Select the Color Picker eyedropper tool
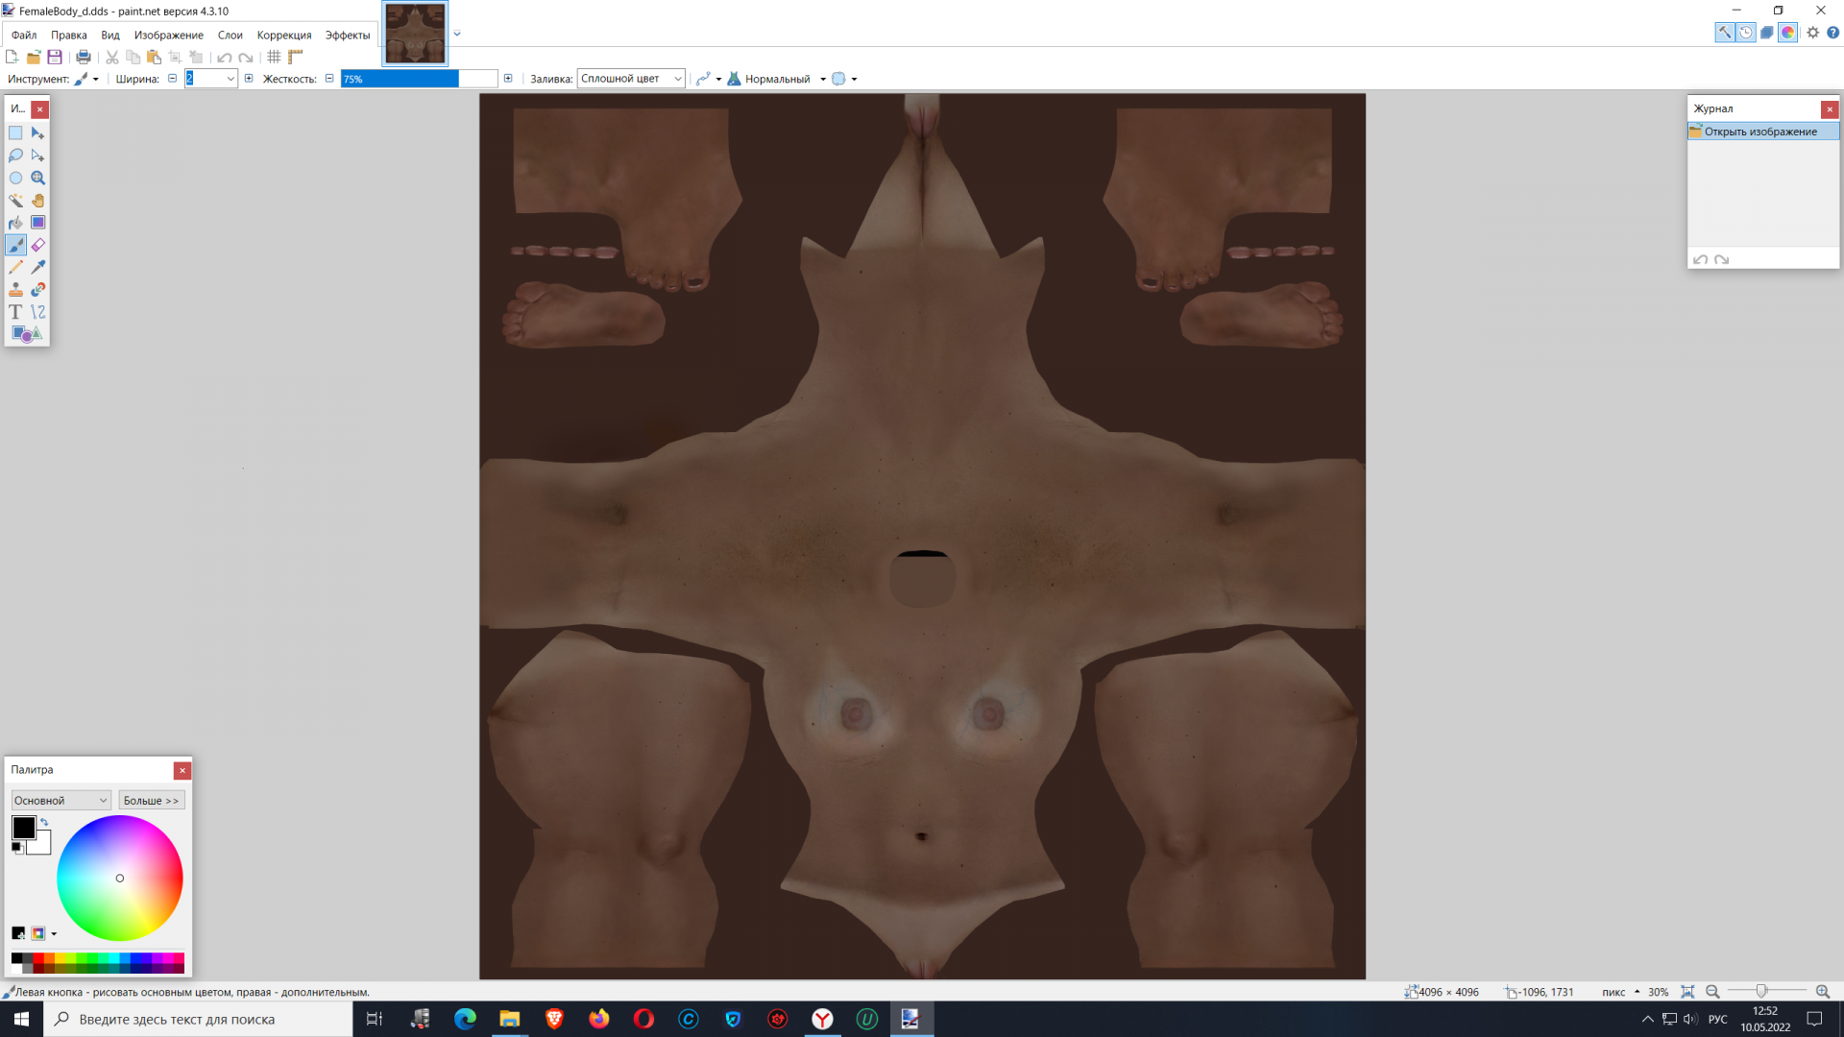 click(x=38, y=267)
